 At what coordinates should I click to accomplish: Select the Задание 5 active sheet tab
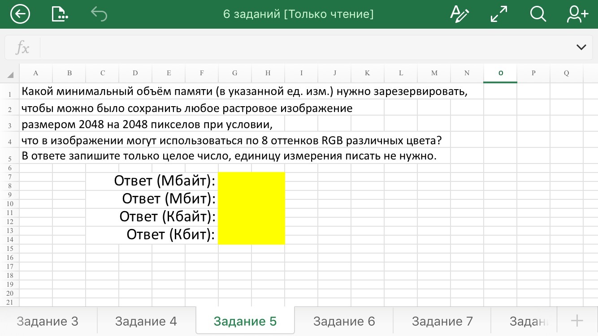(x=245, y=321)
